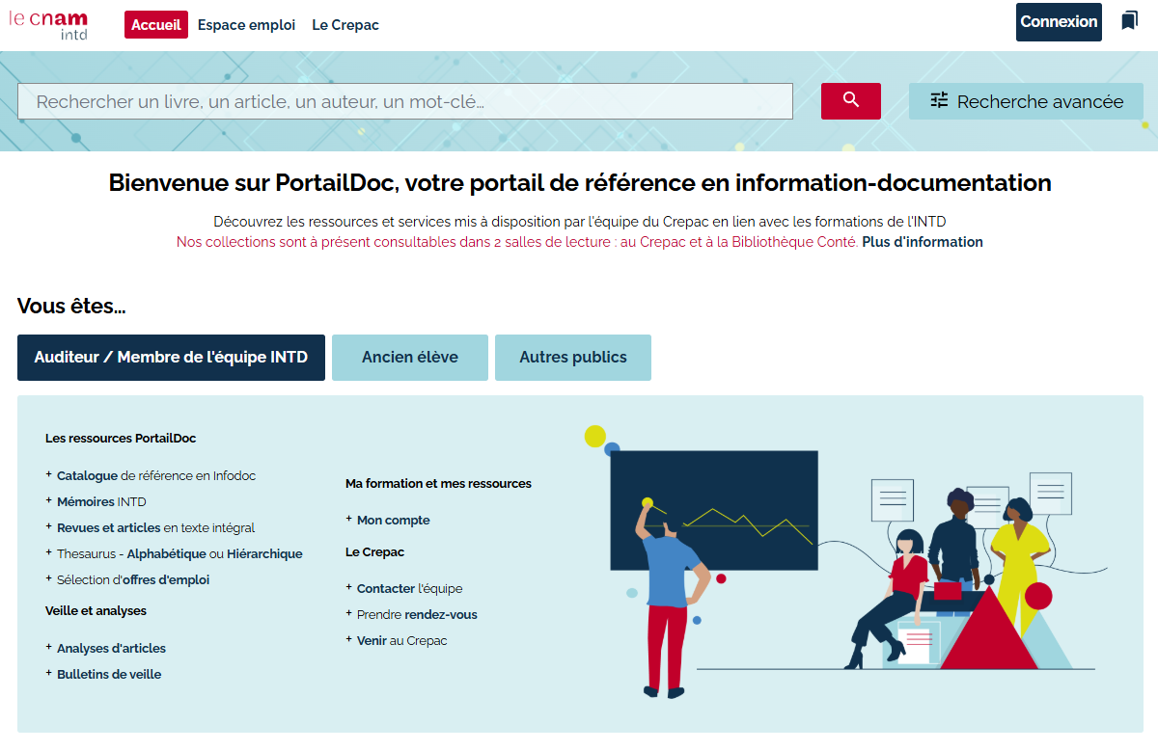Open Catalogue de référence en Infodoc

click(156, 475)
